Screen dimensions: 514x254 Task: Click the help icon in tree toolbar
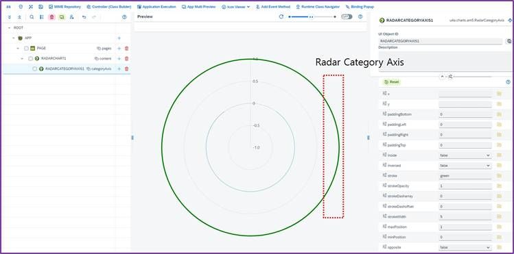(x=124, y=17)
